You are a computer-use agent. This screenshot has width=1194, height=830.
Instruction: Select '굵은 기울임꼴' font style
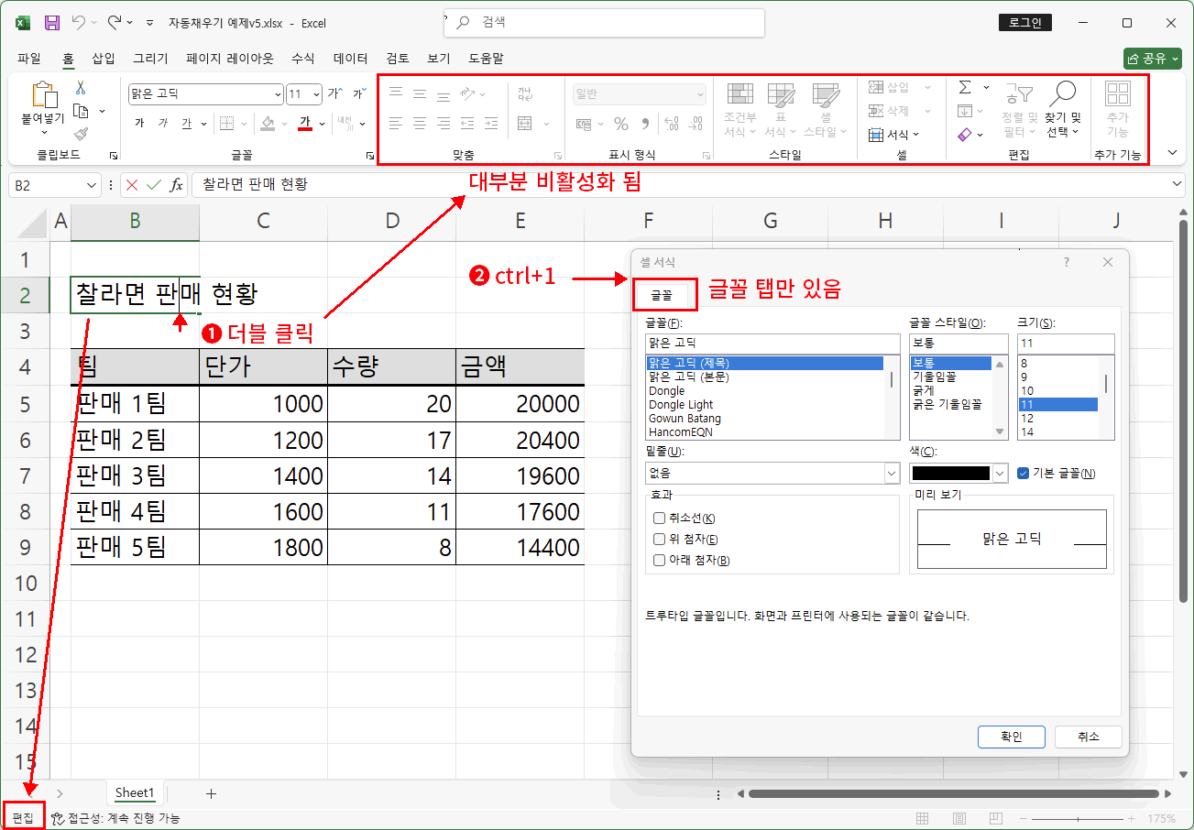948,404
